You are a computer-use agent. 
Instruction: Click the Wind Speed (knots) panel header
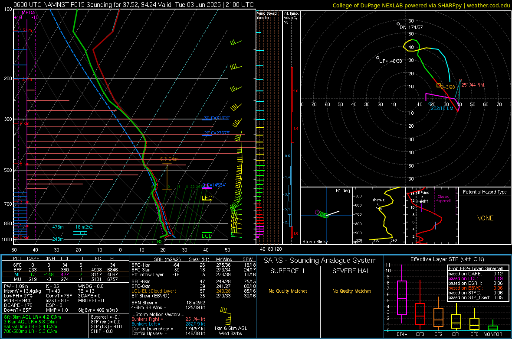(267, 15)
